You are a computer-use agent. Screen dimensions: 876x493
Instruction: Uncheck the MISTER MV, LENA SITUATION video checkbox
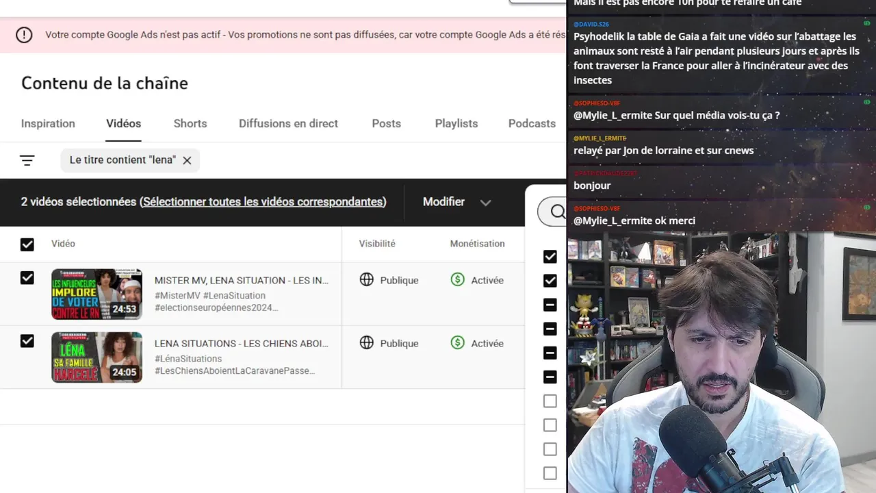pos(27,277)
